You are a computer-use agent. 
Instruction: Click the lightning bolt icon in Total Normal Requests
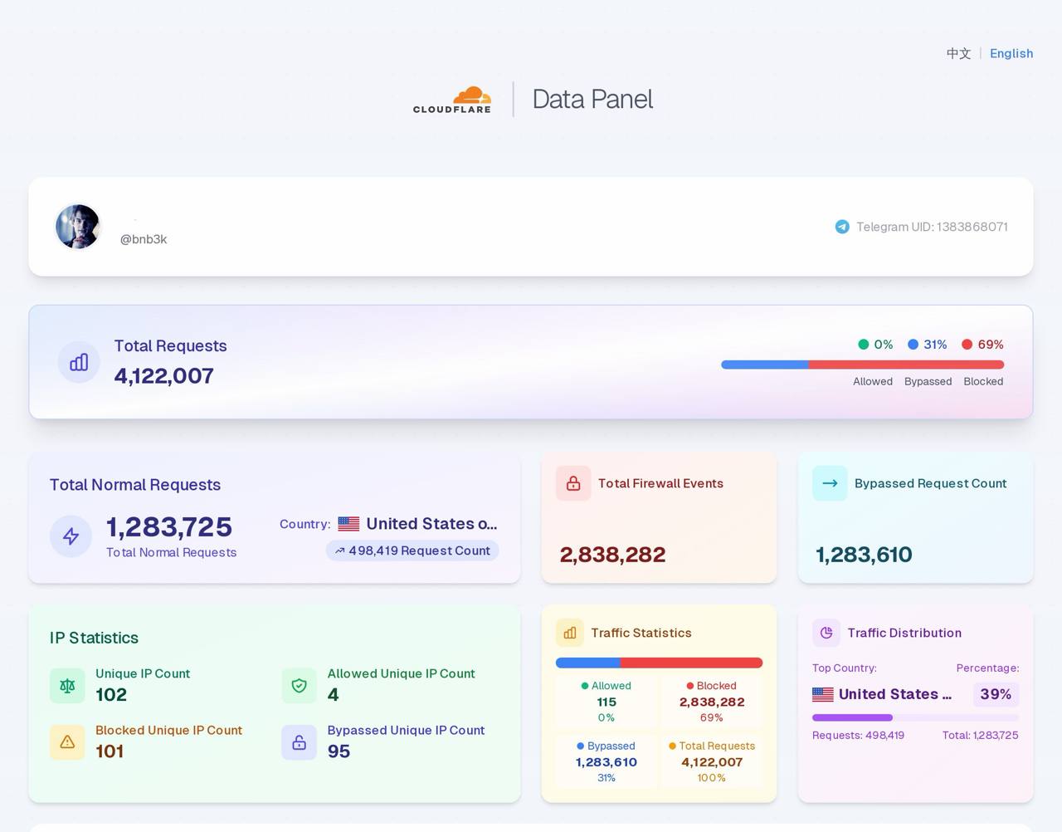(x=71, y=536)
